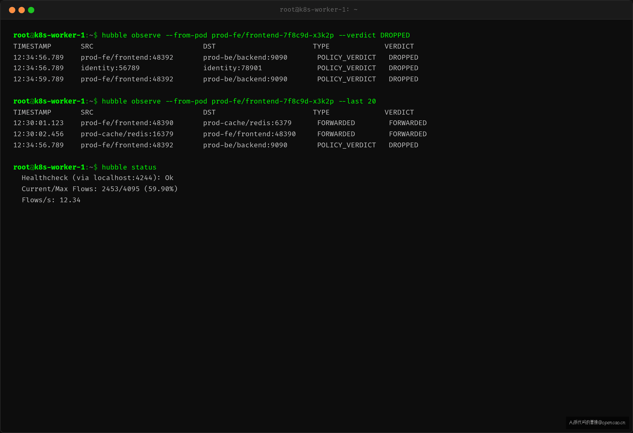Click the 12:34:59.789 timestamp
633x433 pixels.
pos(39,79)
